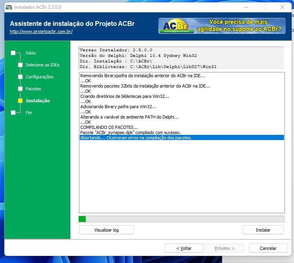Image resolution: width=294 pixels, height=263 pixels.
Task: Select the Instalação step
Action: click(38, 101)
